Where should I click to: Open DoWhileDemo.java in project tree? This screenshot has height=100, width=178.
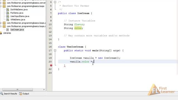tap(19, 9)
